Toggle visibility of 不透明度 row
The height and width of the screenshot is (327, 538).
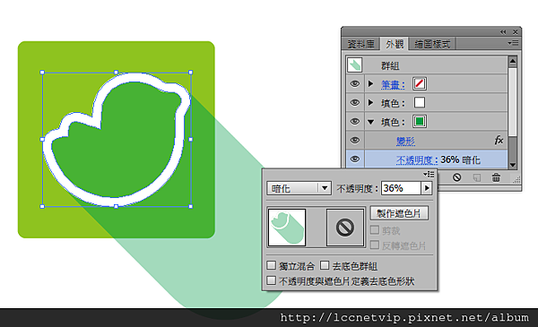[x=355, y=159]
